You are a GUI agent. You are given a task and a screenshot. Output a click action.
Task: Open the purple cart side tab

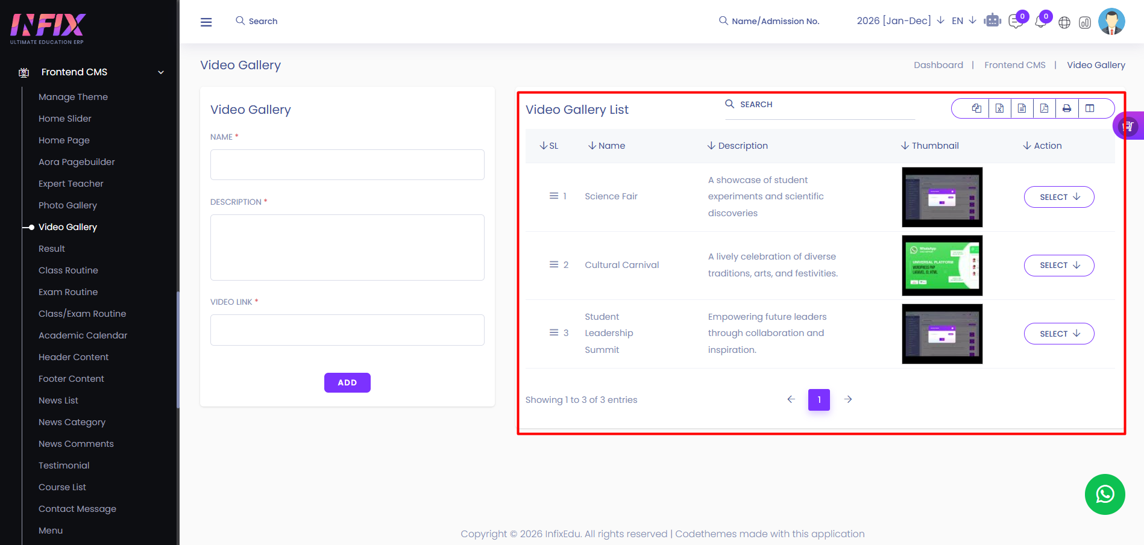point(1128,126)
